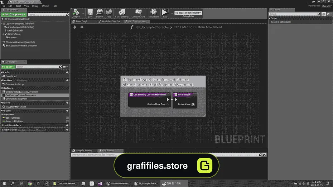
Task: Toggle BaseLookUpRate visibility icon
Action: click(67, 121)
